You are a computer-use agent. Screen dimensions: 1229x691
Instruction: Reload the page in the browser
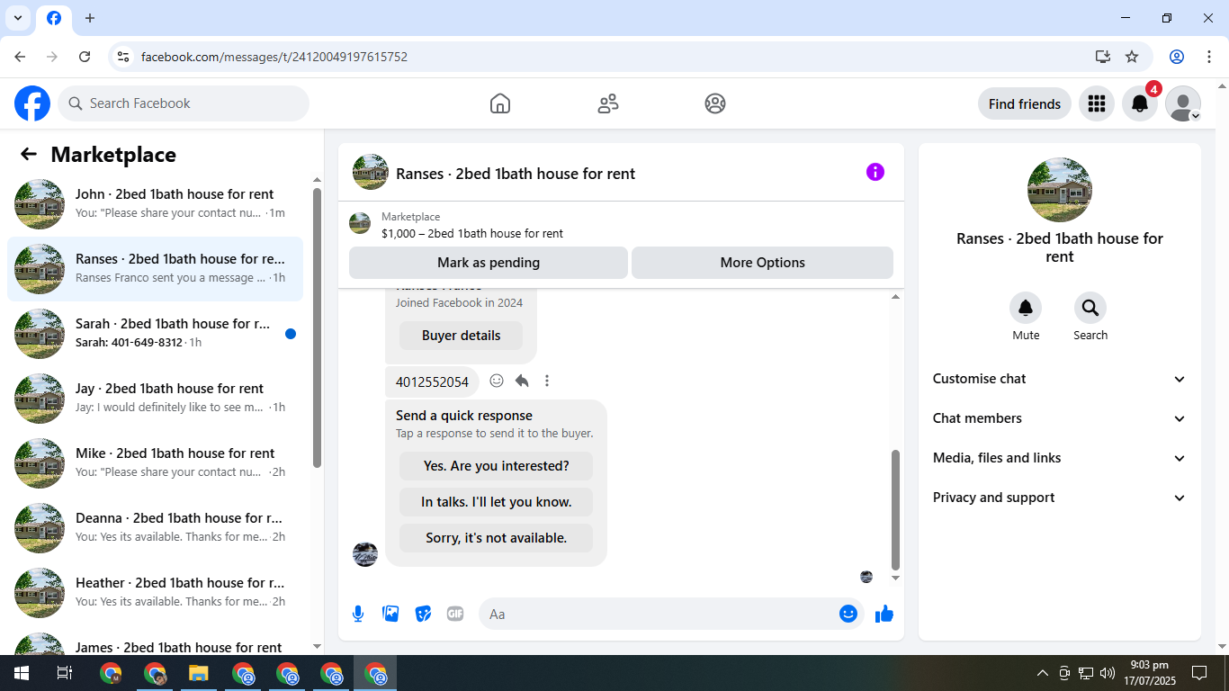coord(85,57)
